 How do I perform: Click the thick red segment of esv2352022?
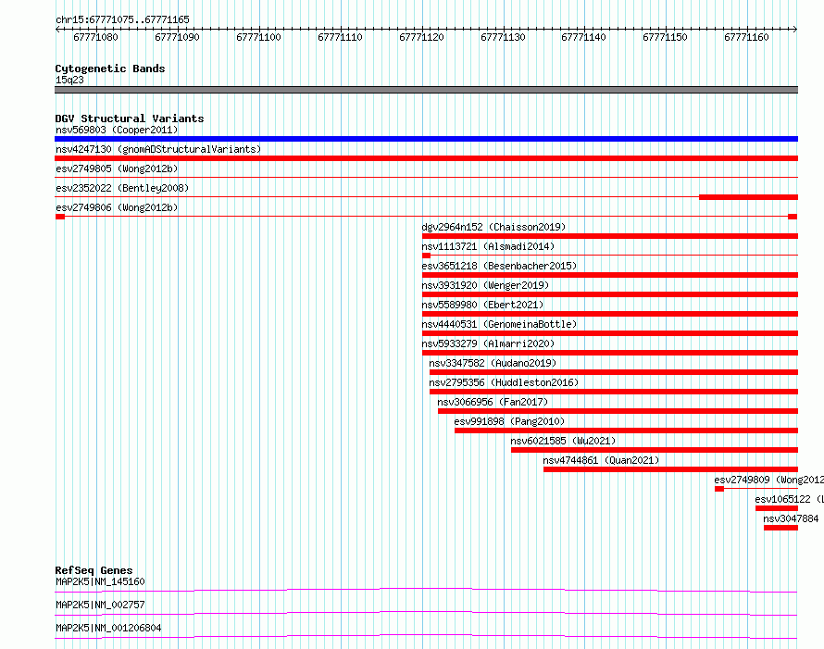748,197
